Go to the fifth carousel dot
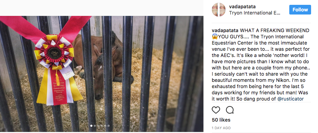Screen dimensions: 318x133 [x=105, y=126]
